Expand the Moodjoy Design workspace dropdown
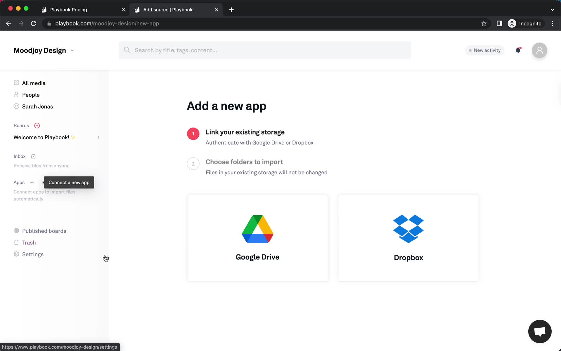Viewport: 561px width, 351px height. pos(72,50)
